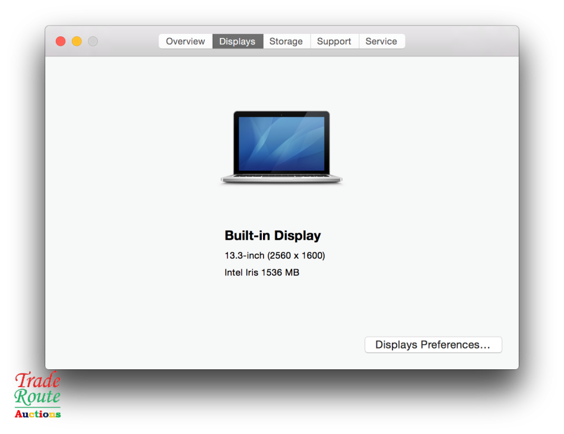Select the Support tab
This screenshot has width=564, height=434.
(334, 41)
